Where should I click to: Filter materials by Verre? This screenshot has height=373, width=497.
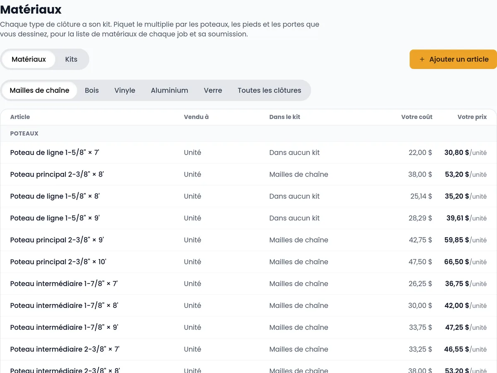(213, 90)
